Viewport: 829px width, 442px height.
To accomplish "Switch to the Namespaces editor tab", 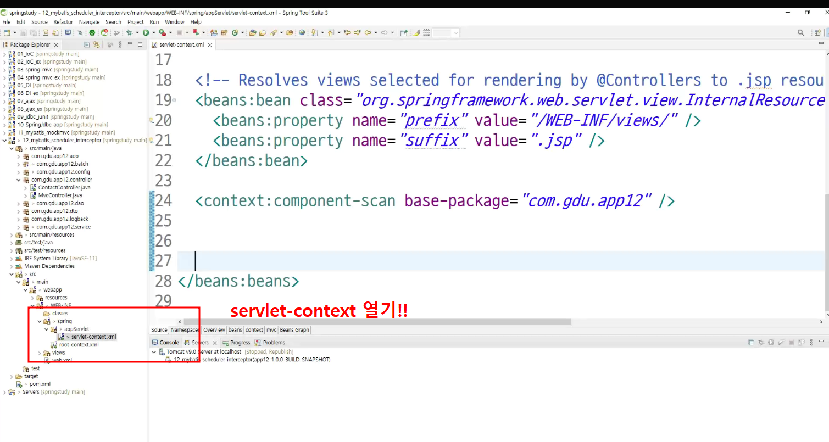I will 185,330.
